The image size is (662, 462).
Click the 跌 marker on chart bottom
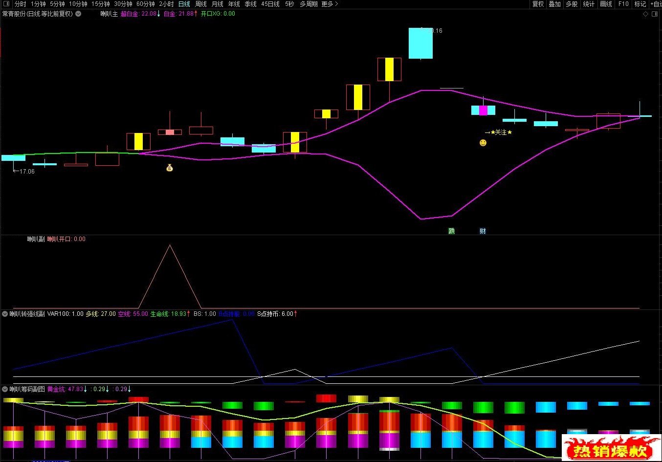[452, 231]
